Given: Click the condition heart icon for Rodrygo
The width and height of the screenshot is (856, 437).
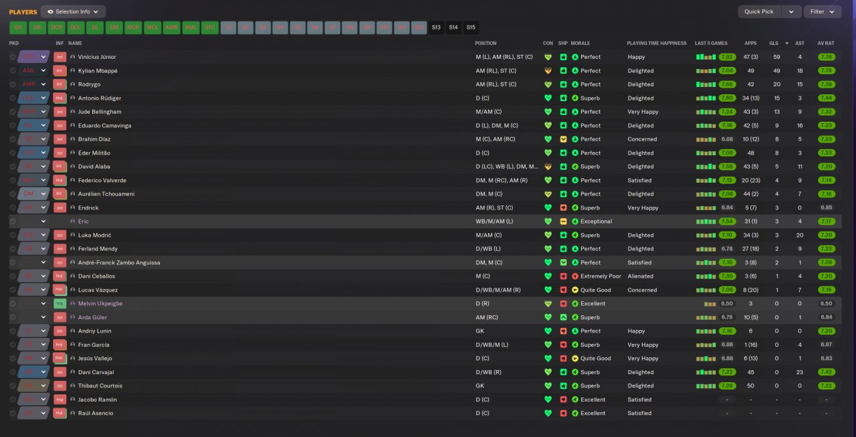Looking at the screenshot, I should (x=548, y=84).
